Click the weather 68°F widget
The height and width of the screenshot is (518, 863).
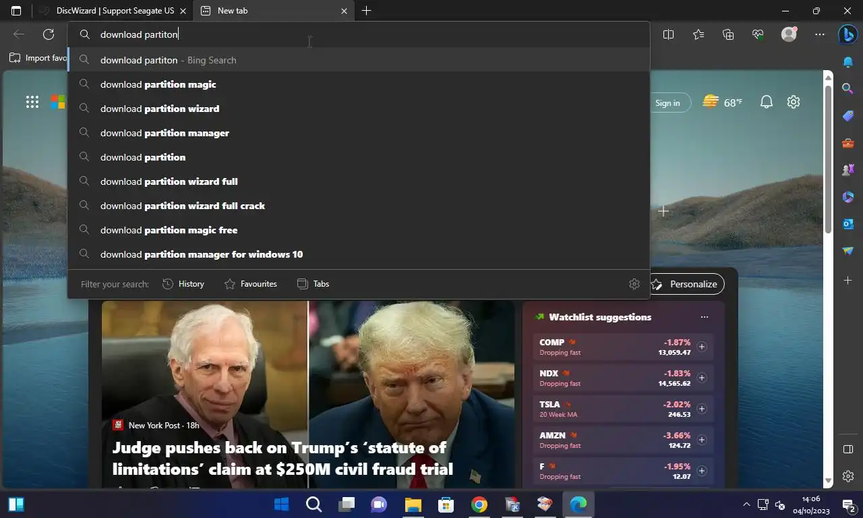click(x=722, y=103)
